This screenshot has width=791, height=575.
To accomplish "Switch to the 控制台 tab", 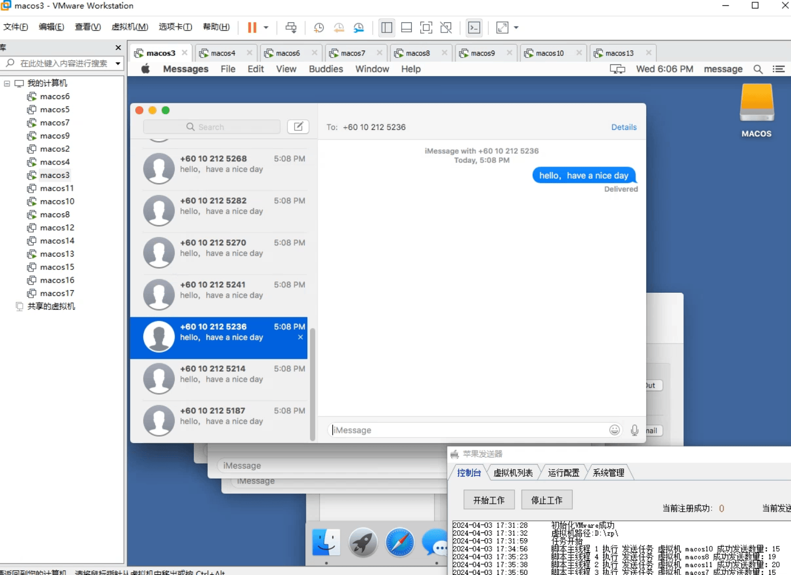I will tap(469, 473).
